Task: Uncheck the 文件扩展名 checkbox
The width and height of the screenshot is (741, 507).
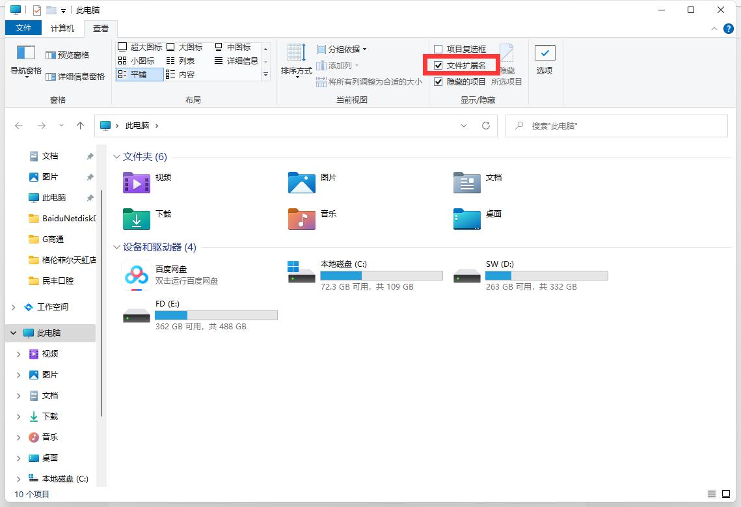Action: [x=438, y=66]
